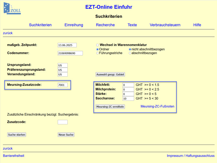Open the Barrierefreiheit link
The width and height of the screenshot is (217, 163).
(14, 156)
